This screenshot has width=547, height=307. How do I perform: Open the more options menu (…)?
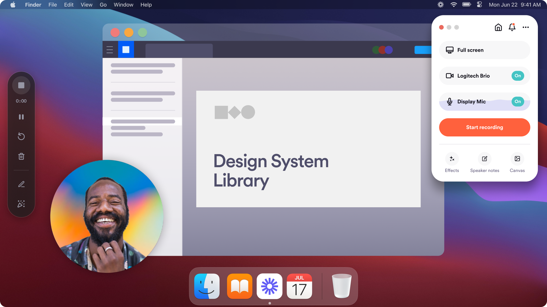526,27
